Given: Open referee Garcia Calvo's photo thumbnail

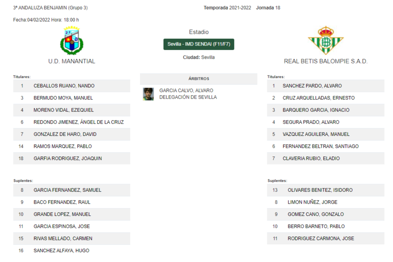Looking at the screenshot, I should click(x=148, y=94).
